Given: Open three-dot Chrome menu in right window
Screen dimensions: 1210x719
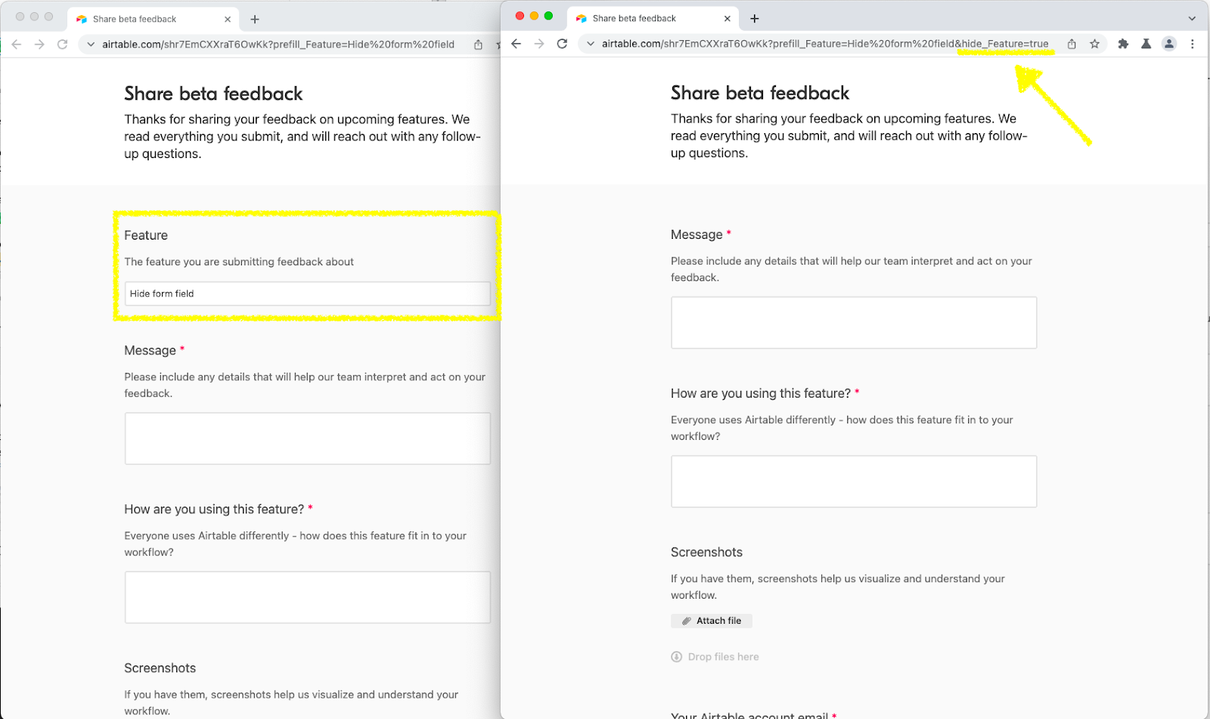Looking at the screenshot, I should tap(1193, 44).
